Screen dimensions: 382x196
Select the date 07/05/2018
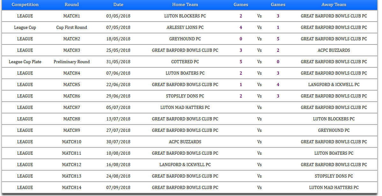click(118, 27)
